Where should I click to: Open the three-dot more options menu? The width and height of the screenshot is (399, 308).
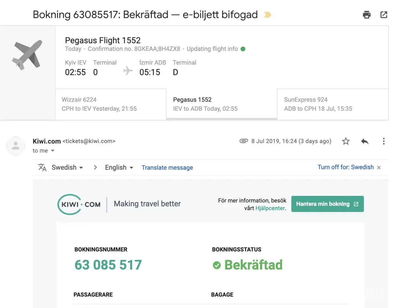383,141
